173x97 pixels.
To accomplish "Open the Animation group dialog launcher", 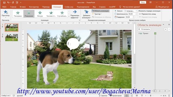I will 79,20.
